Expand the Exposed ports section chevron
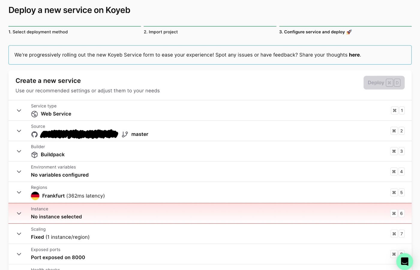This screenshot has width=420, height=270. 19,254
